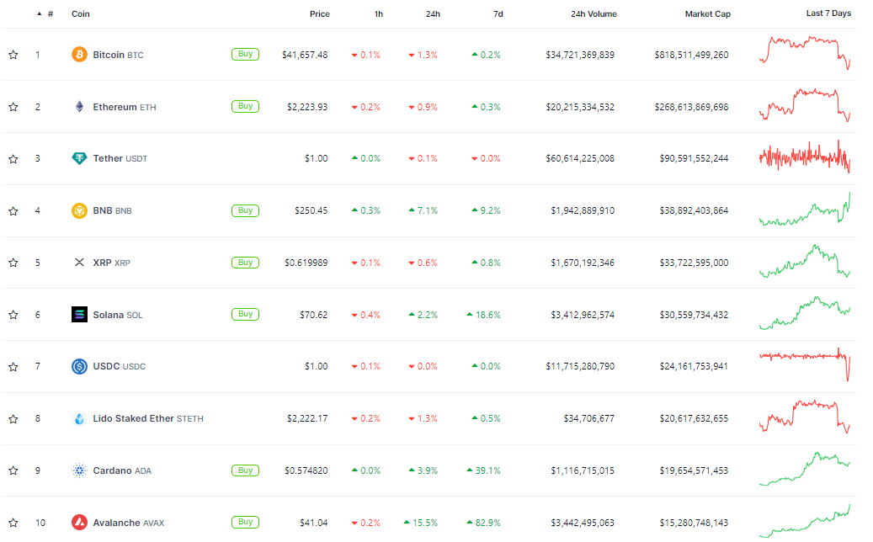873x542 pixels.
Task: Sort table by 24h Volume header
Action: click(x=594, y=14)
